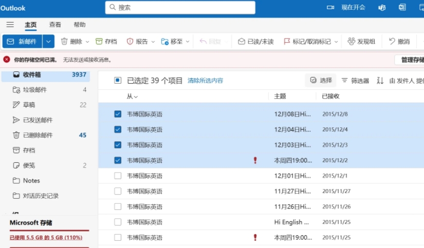This screenshot has width=424, height=248.
Task: Click the Filter (筛选器) text button
Action: [x=360, y=81]
